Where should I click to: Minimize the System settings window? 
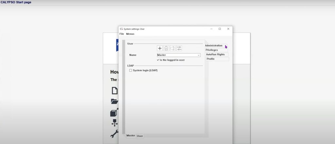[x=211, y=29]
